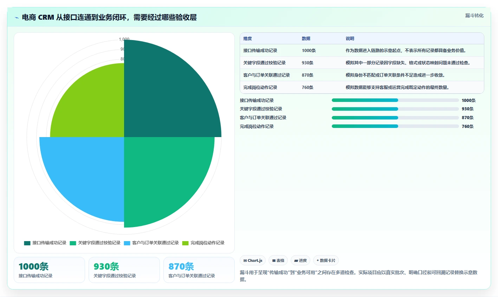The height and width of the screenshot is (297, 498).
Task: Click progress bar for 完成岗位动作记录
Action: point(395,126)
